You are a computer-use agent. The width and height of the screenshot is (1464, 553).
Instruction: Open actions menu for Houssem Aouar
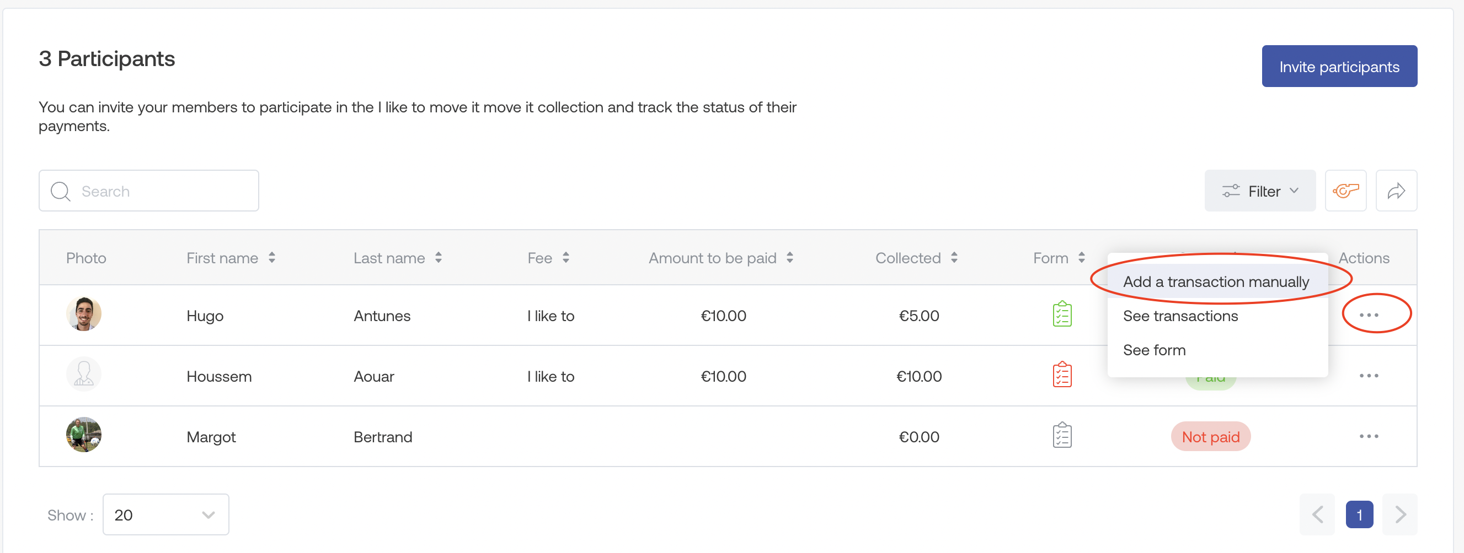click(x=1369, y=376)
